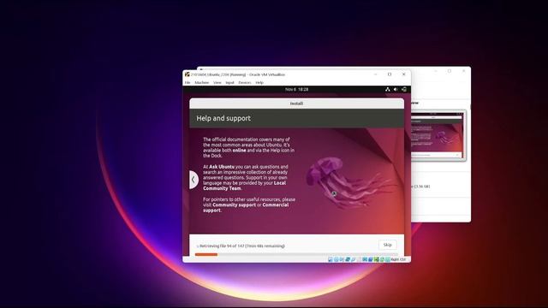Open the Machine menu
This screenshot has width=548, height=308.
pos(202,83)
